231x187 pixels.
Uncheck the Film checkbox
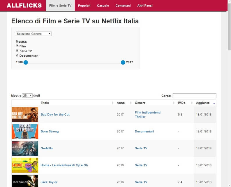point(17,46)
